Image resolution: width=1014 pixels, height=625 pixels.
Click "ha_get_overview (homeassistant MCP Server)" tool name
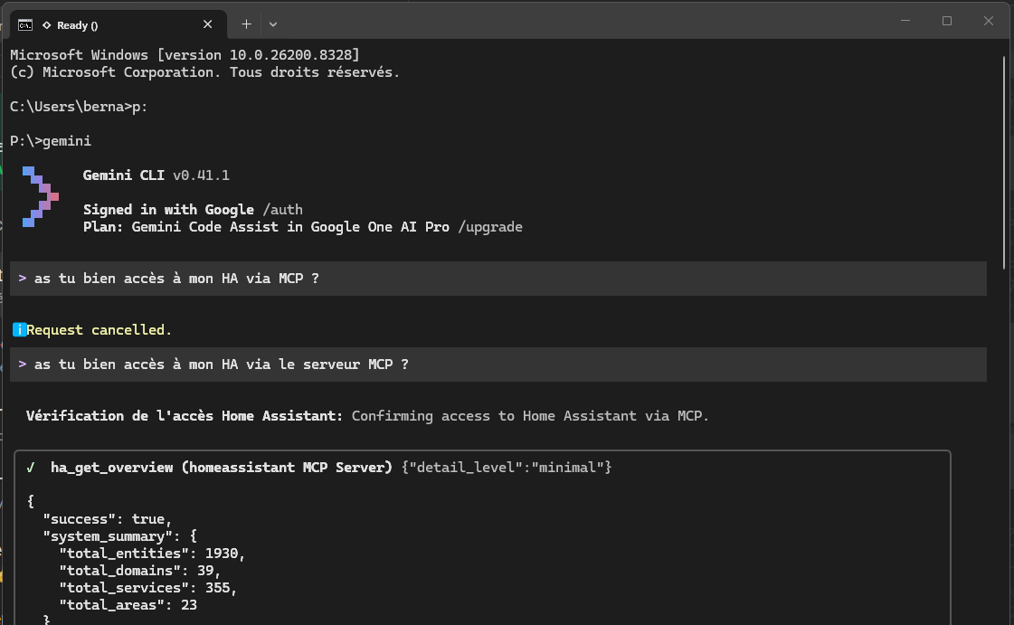222,468
